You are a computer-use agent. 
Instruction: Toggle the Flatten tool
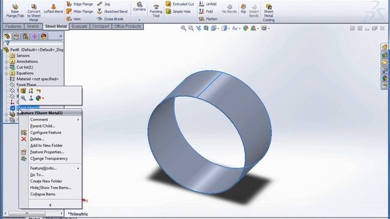pos(208,19)
